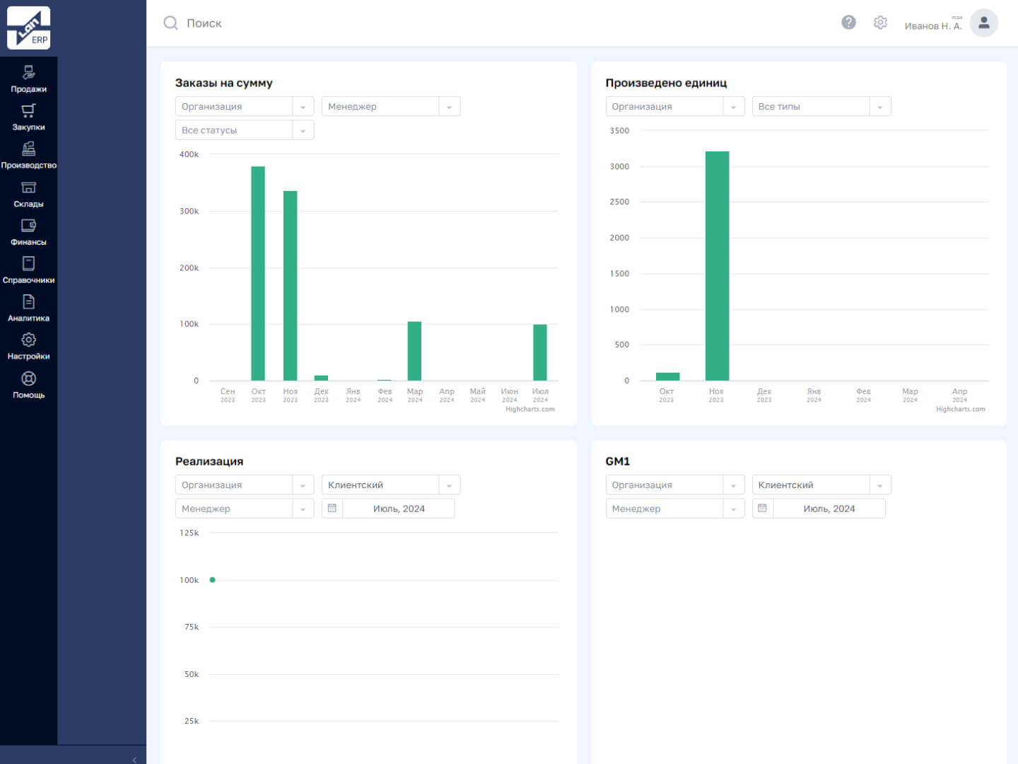
Task: Click the green data point in Реализация chart
Action: [x=212, y=580]
